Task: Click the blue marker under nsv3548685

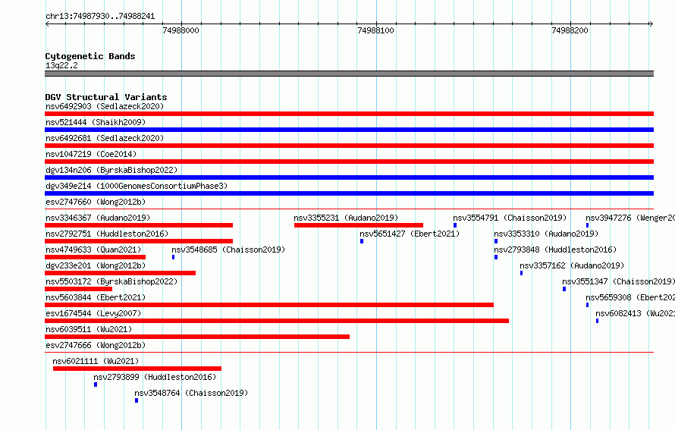Action: coord(173,257)
